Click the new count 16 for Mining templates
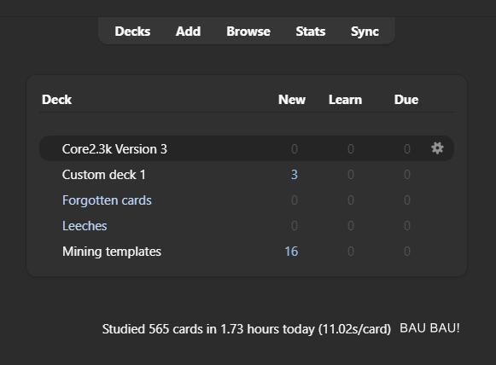496x365 pixels. (291, 252)
